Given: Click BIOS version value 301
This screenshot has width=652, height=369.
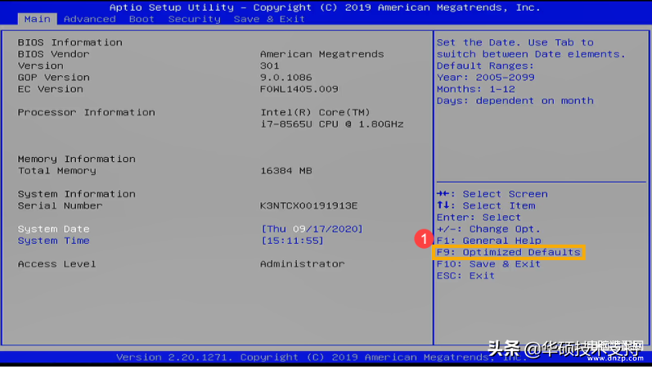Looking at the screenshot, I should (270, 65).
